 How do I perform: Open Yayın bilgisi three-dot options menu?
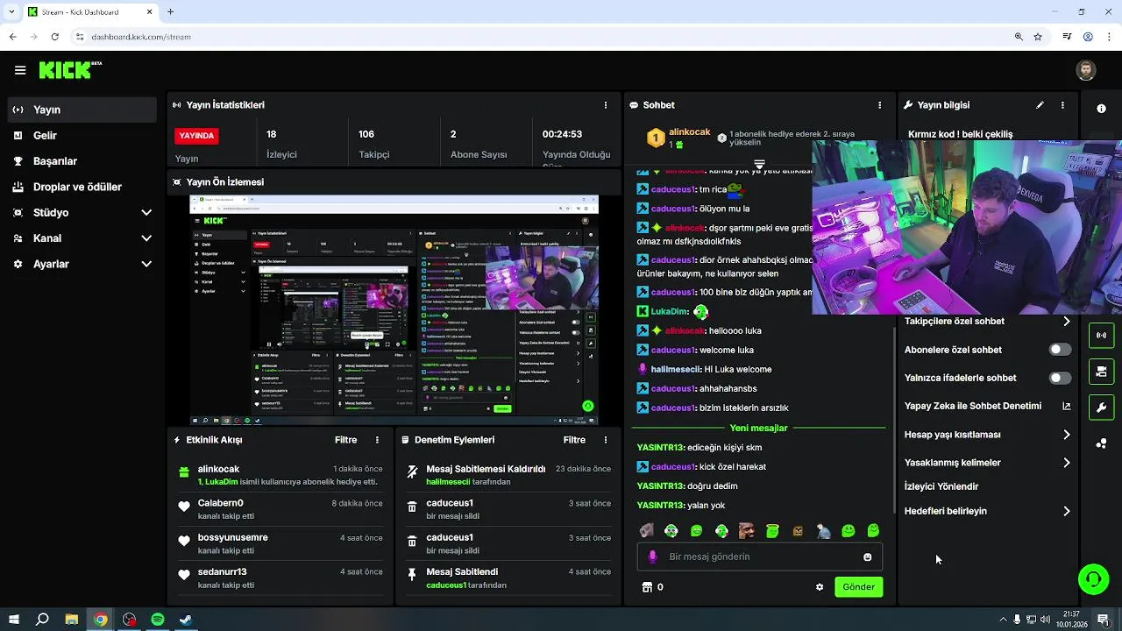coord(1062,105)
